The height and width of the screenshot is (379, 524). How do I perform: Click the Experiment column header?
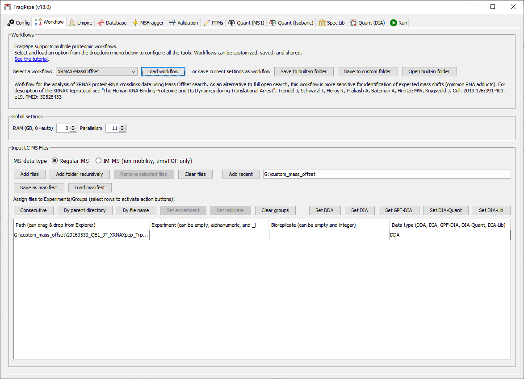point(209,225)
